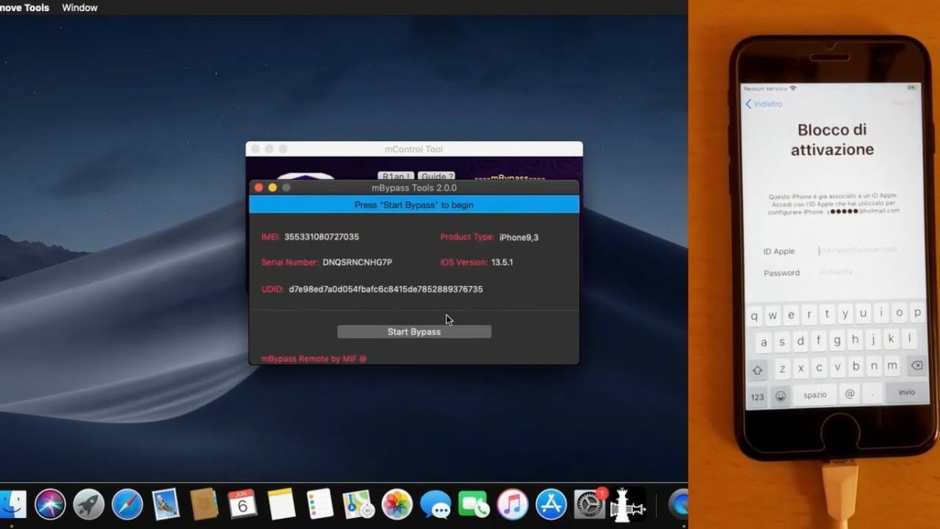Click 'mBypass Remote by MIF @' footer text
This screenshot has width=940, height=529.
click(314, 359)
